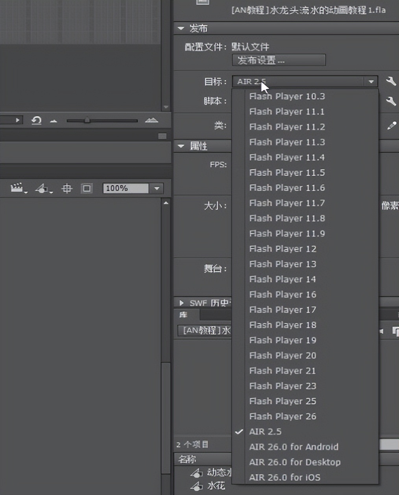Viewport: 399px width, 495px height.
Task: Click the pencil edit icon next to 类
Action: pos(391,125)
